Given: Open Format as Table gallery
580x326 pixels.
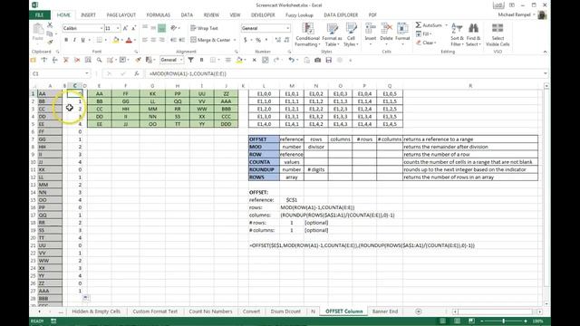Looking at the screenshot, I should point(332,34).
